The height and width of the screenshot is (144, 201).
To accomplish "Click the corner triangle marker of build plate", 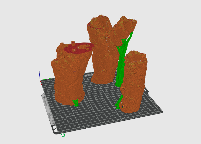I will [x=55, y=129].
